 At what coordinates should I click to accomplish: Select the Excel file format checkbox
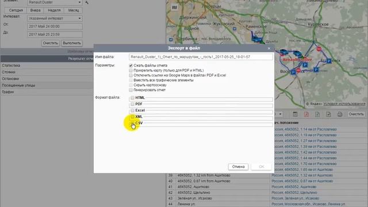[x=133, y=110]
